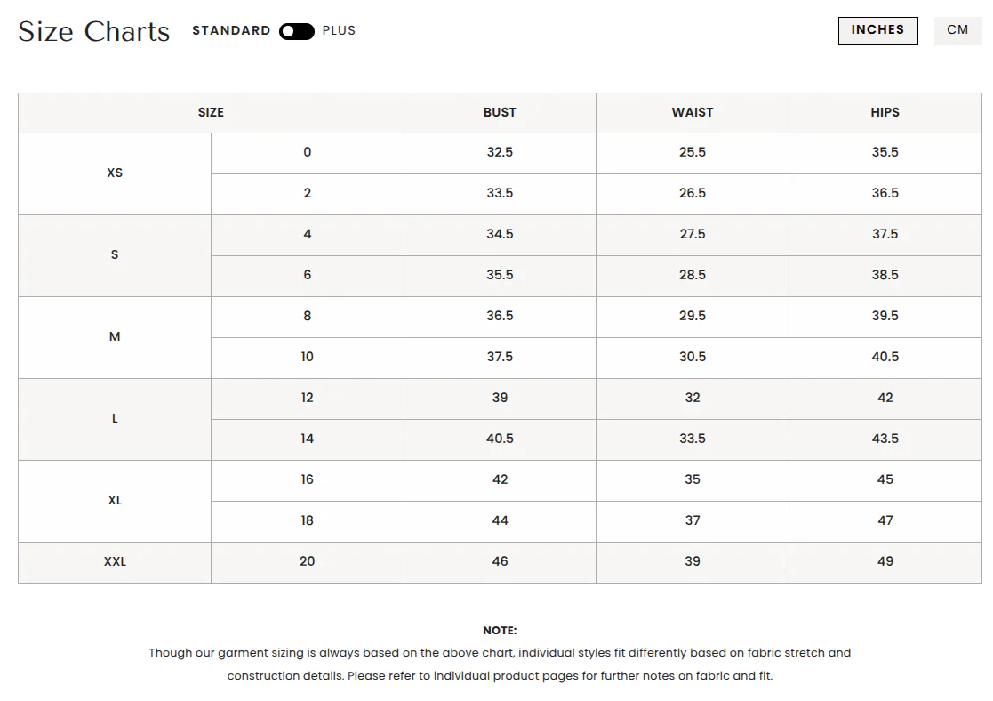Click the hips value 49 cell
993x701 pixels.
click(x=885, y=561)
